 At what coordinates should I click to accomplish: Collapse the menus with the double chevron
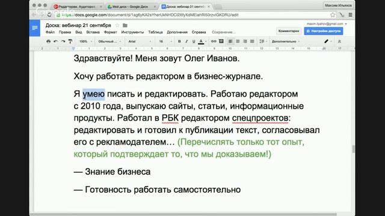[339, 41]
